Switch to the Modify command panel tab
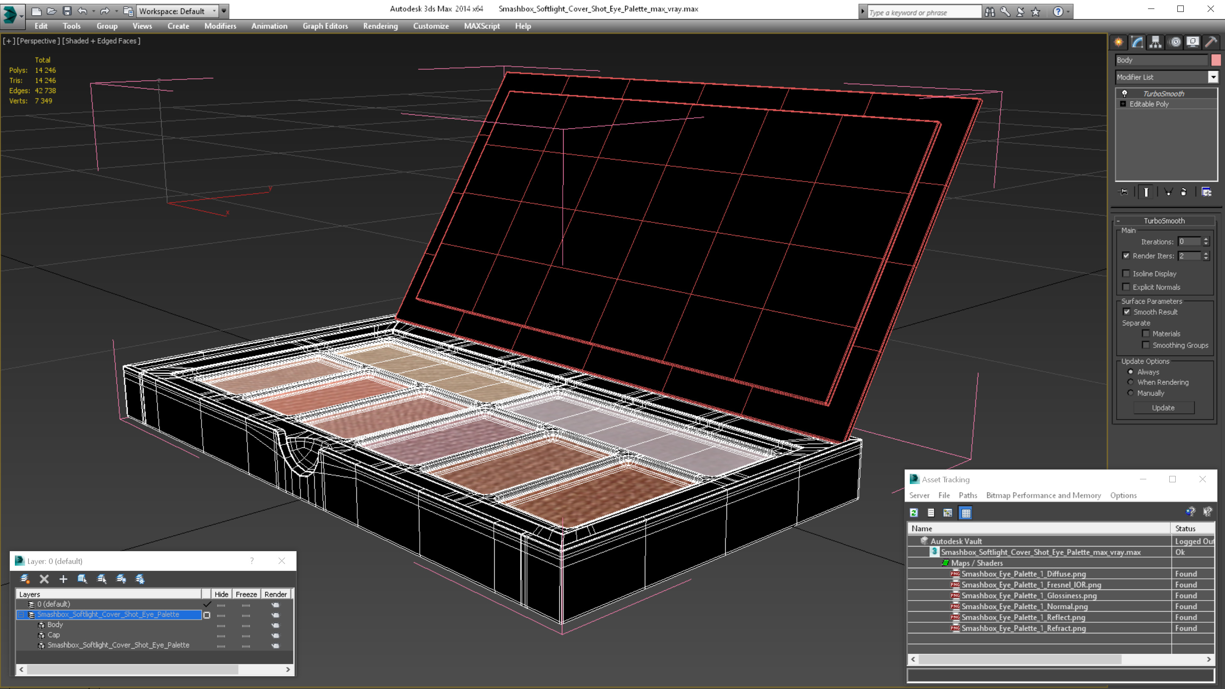The height and width of the screenshot is (689, 1225). [x=1137, y=43]
